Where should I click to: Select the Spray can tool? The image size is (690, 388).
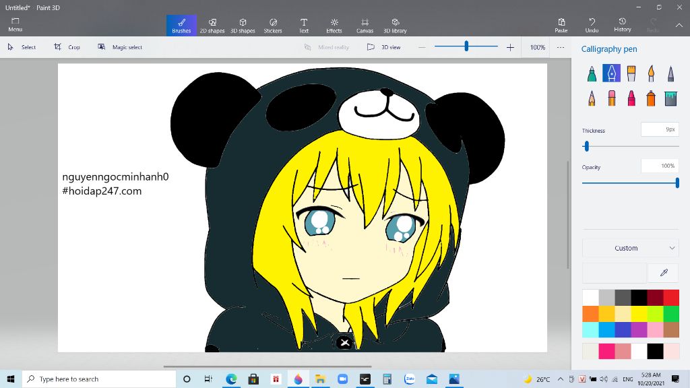651,98
